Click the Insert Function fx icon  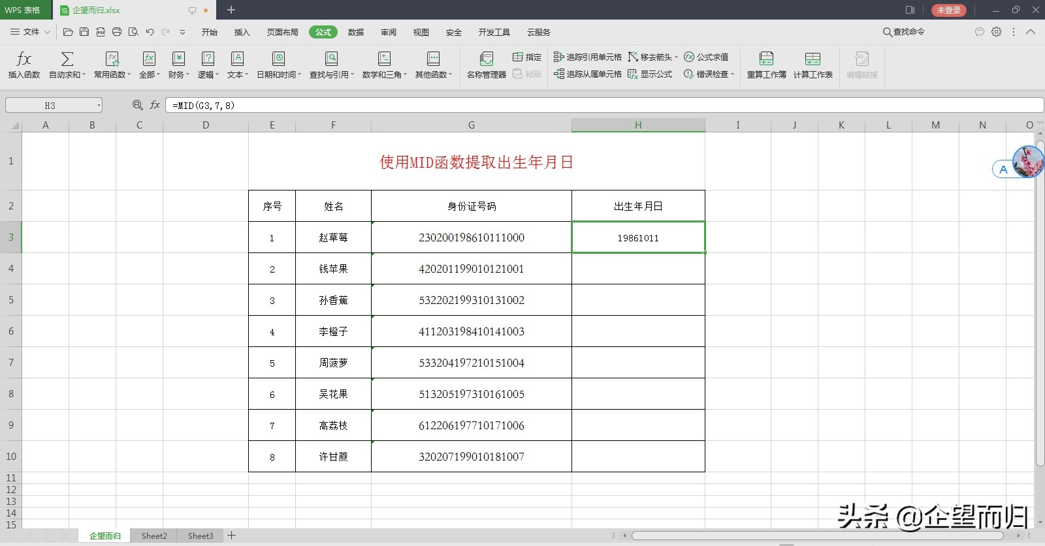pyautogui.click(x=24, y=59)
